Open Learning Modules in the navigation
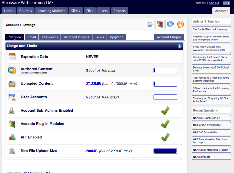The height and width of the screenshot is (173, 234). pyautogui.click(x=52, y=11)
